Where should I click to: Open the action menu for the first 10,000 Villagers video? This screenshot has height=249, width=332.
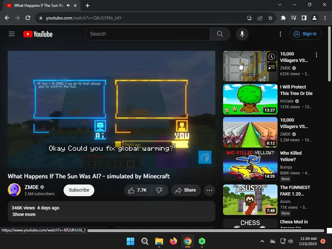coord(316,55)
